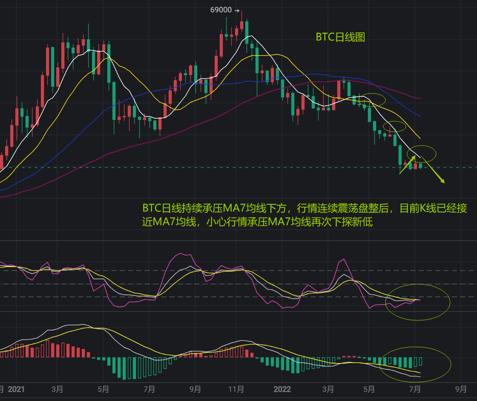The image size is (477, 401).
Task: Click the 2022 year label on time axis
Action: pyautogui.click(x=282, y=389)
